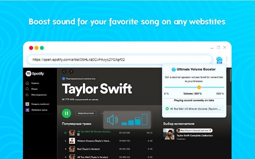
Task: Open Search in the Spotify sidebar
Action: click(x=32, y=89)
